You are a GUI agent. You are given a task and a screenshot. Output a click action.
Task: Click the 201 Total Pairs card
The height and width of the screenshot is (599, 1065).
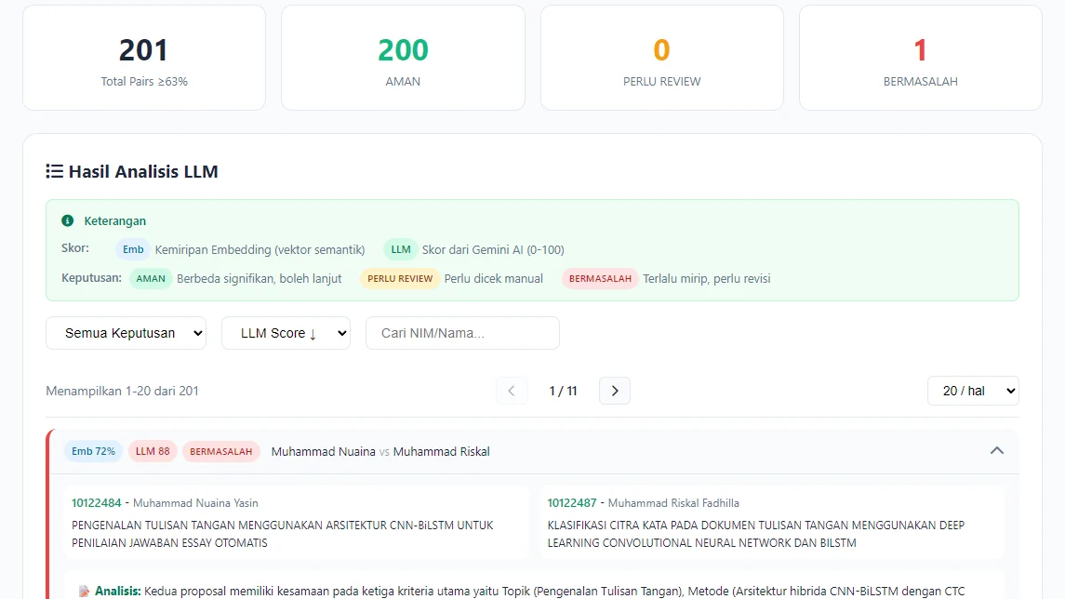pyautogui.click(x=144, y=58)
